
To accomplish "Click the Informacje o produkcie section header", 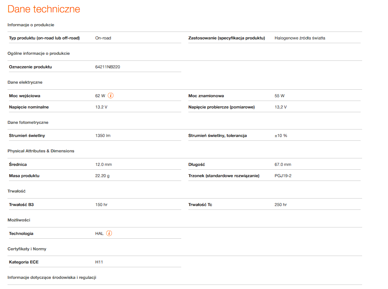I will (31, 25).
